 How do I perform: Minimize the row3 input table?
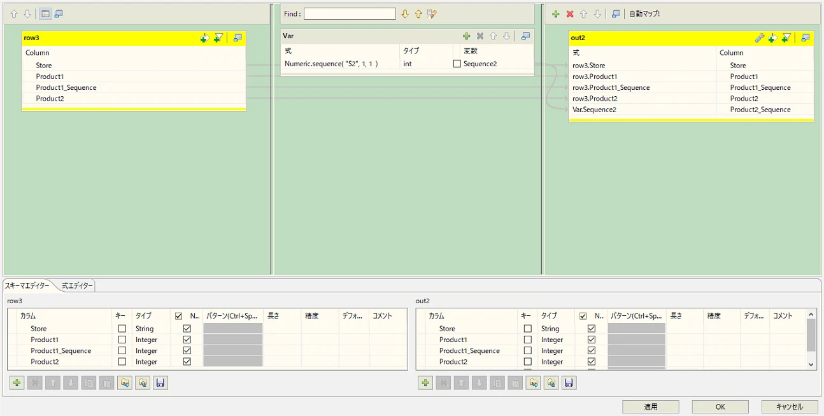(238, 38)
